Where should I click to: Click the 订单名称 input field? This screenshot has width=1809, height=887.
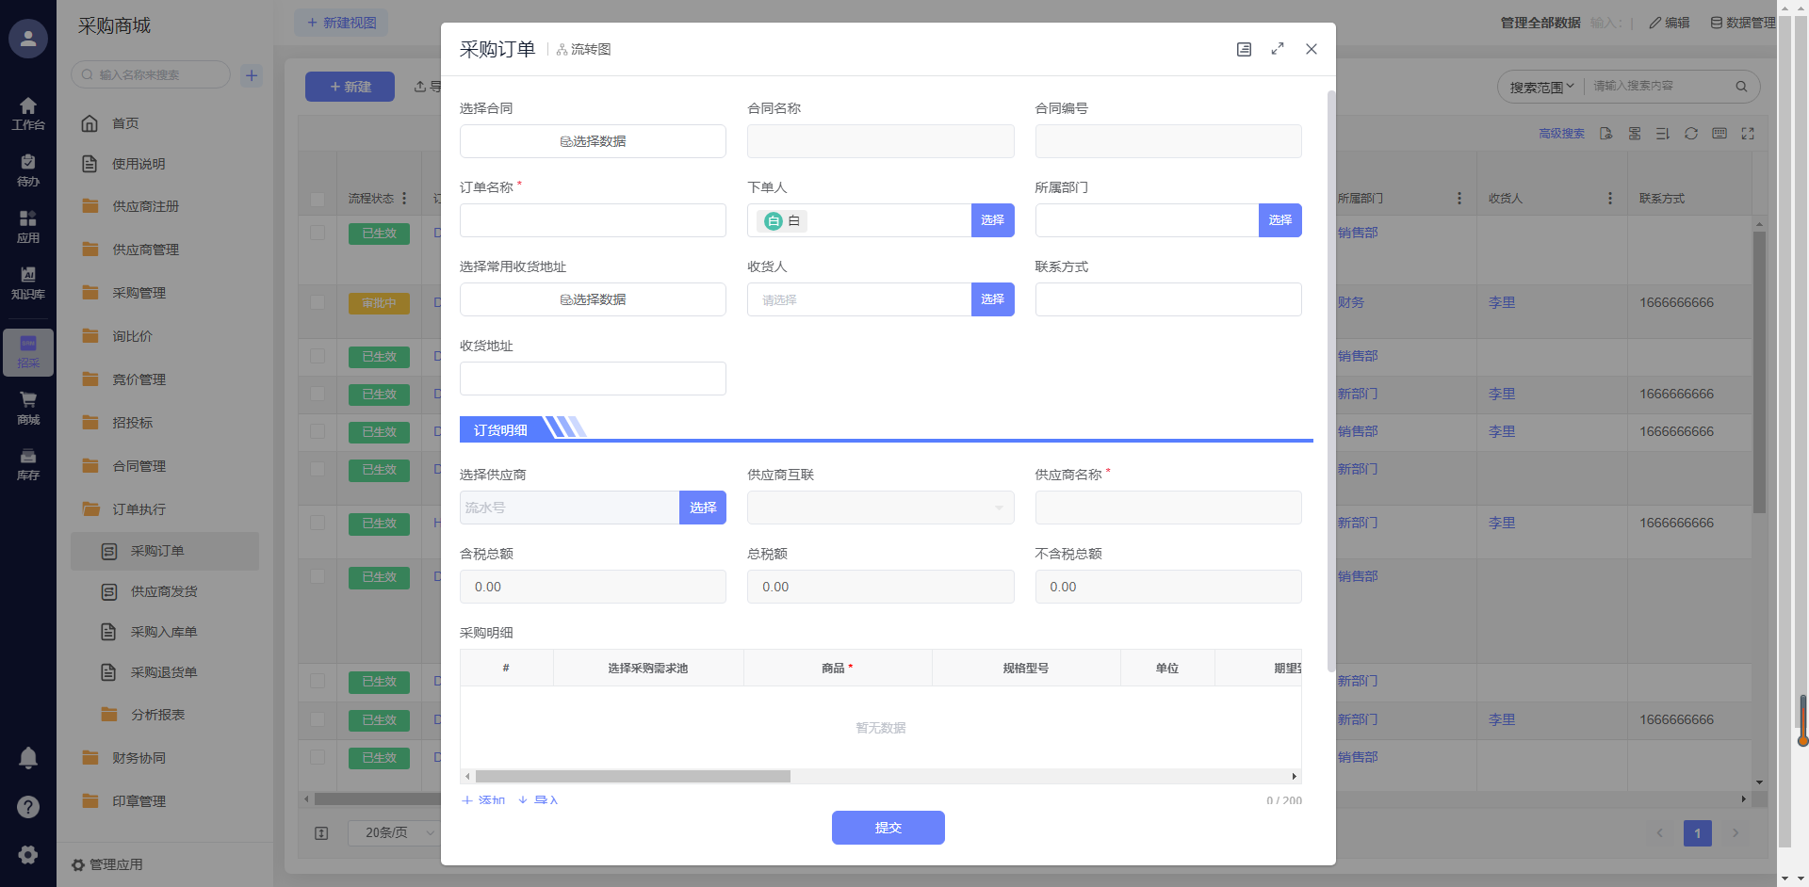[593, 220]
